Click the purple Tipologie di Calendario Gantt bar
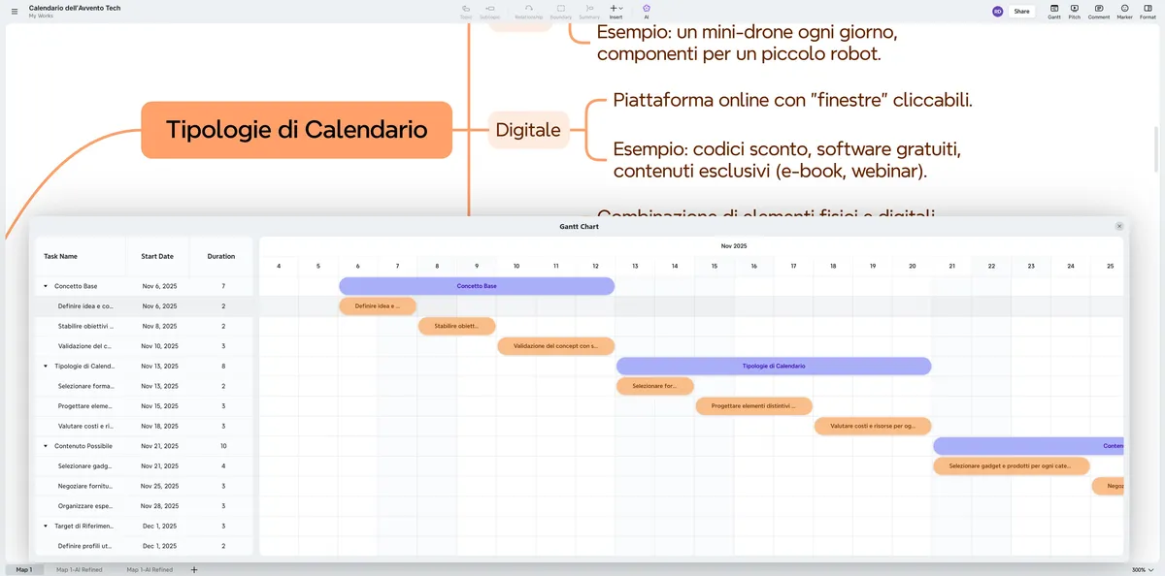 pyautogui.click(x=774, y=367)
